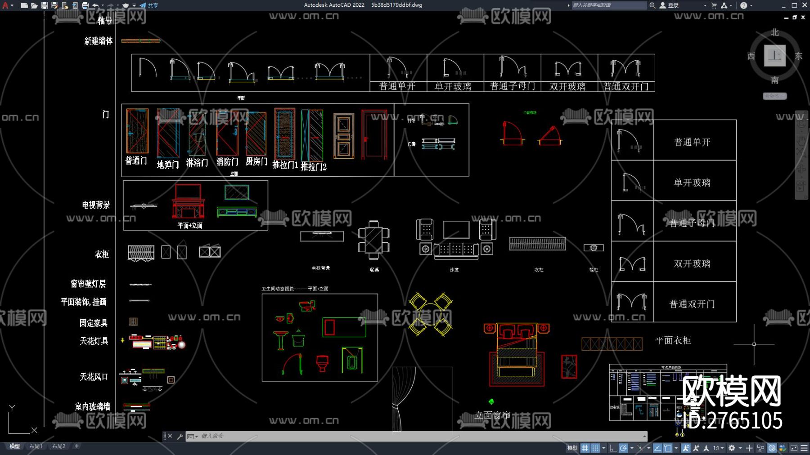Screen dimensions: 810x455
Task: Open from Web & Mobile icon
Action: [x=65, y=5]
